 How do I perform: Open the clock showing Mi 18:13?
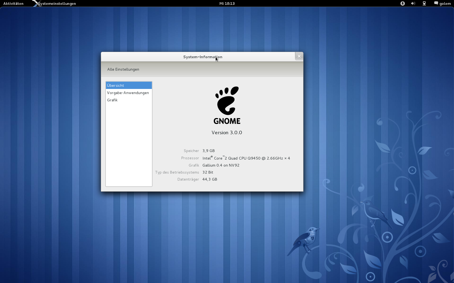pyautogui.click(x=227, y=4)
